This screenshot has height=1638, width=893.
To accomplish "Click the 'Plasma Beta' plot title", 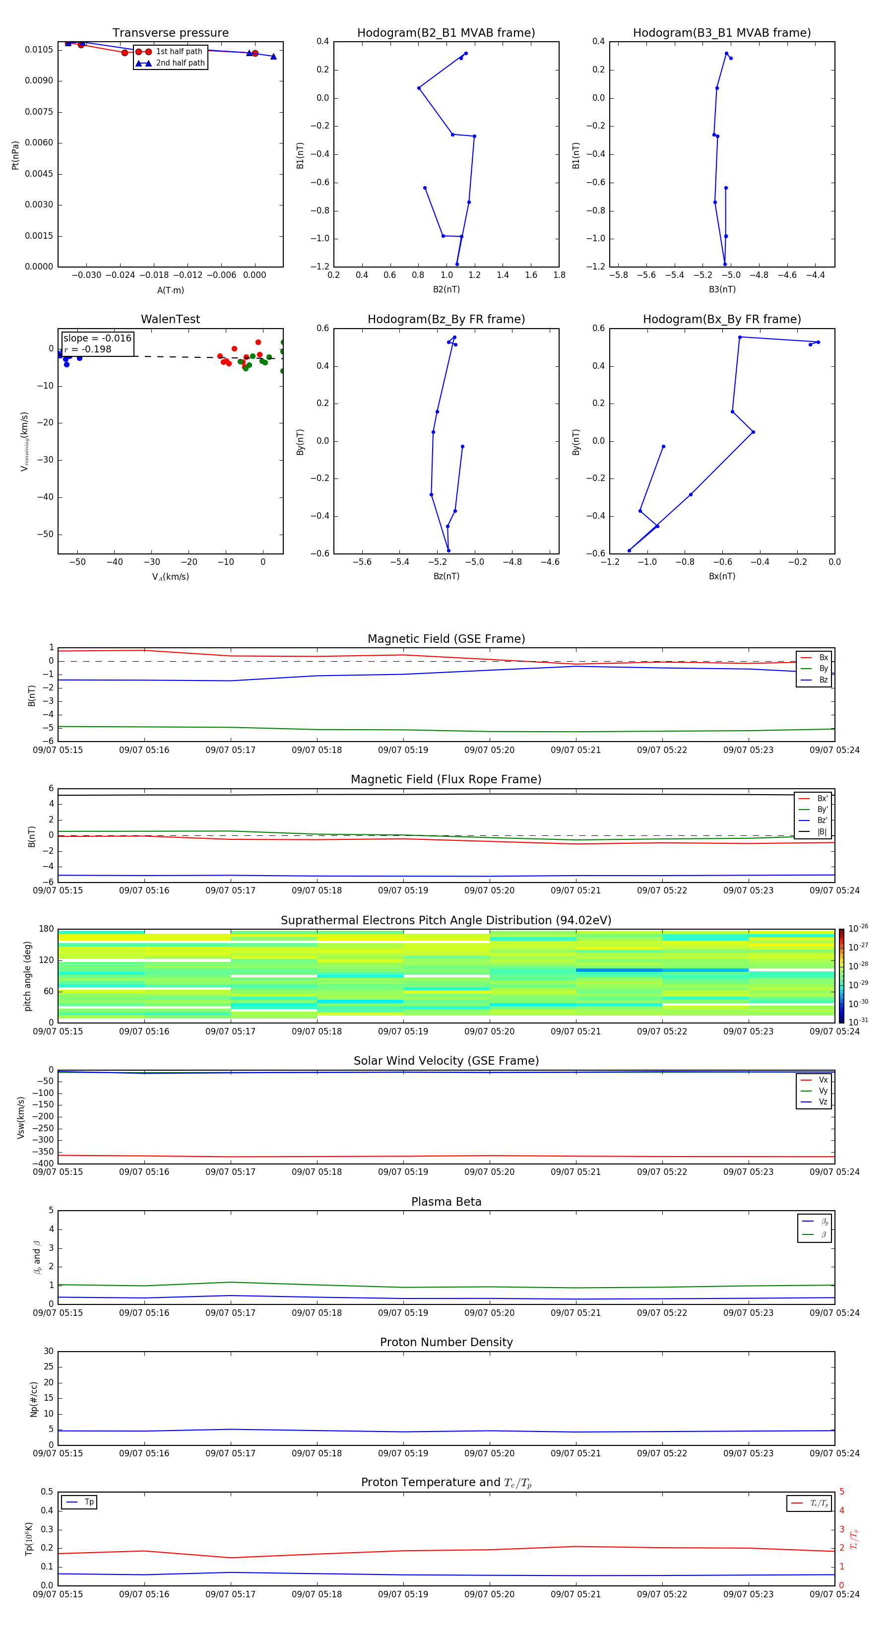I will click(446, 1202).
